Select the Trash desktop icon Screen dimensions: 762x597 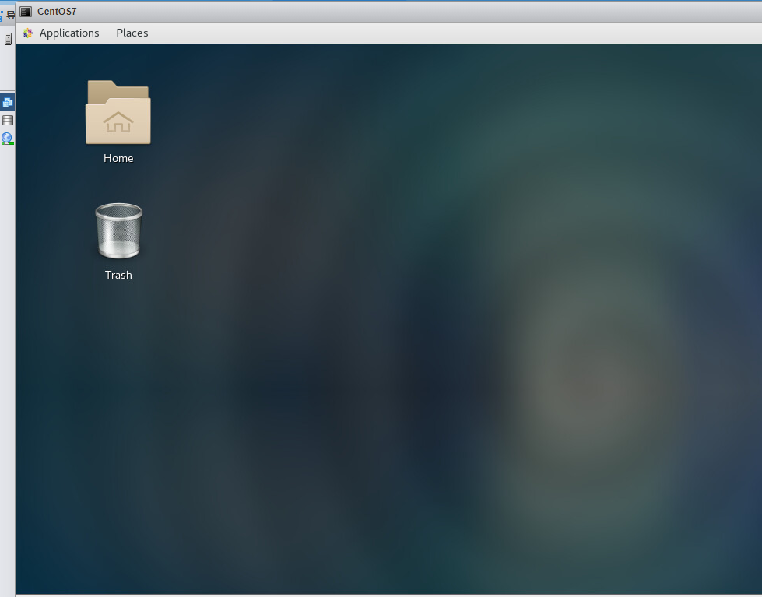point(118,230)
